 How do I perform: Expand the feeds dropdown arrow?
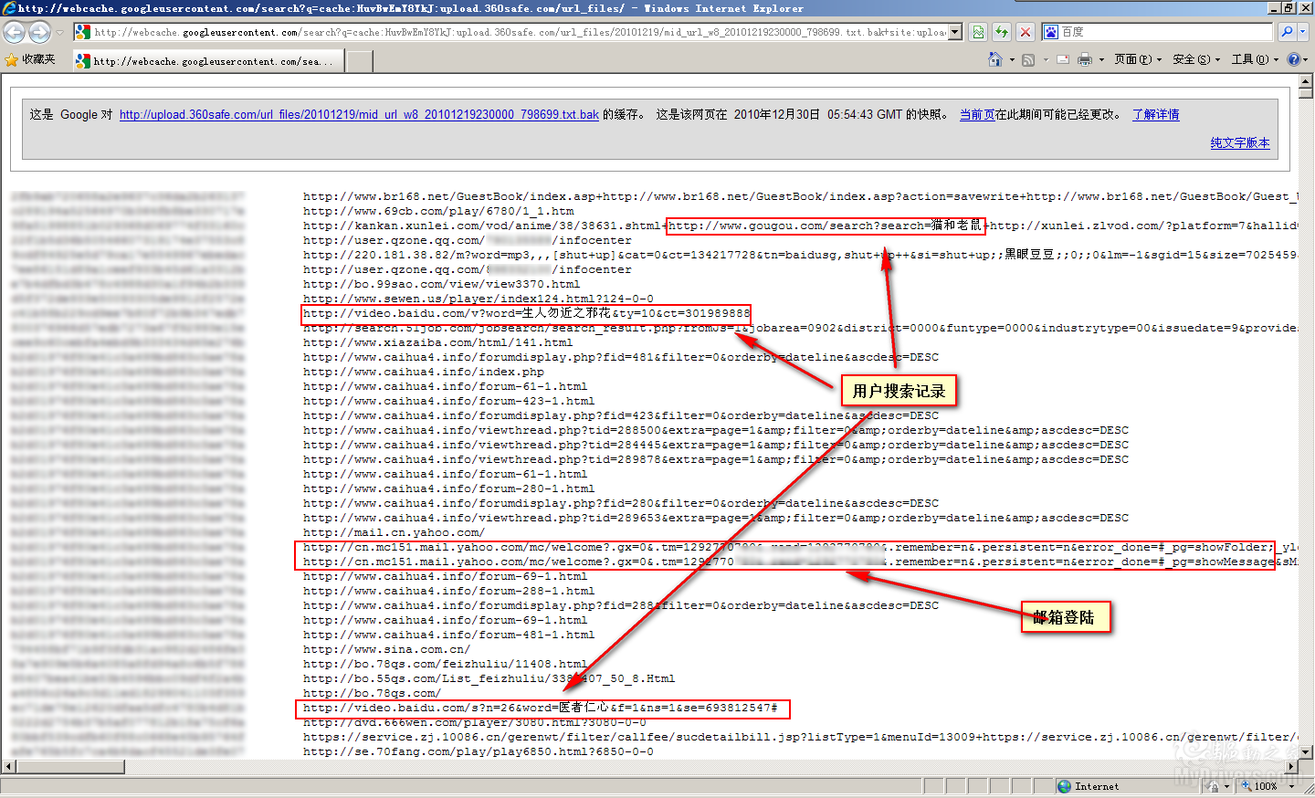tap(1045, 60)
